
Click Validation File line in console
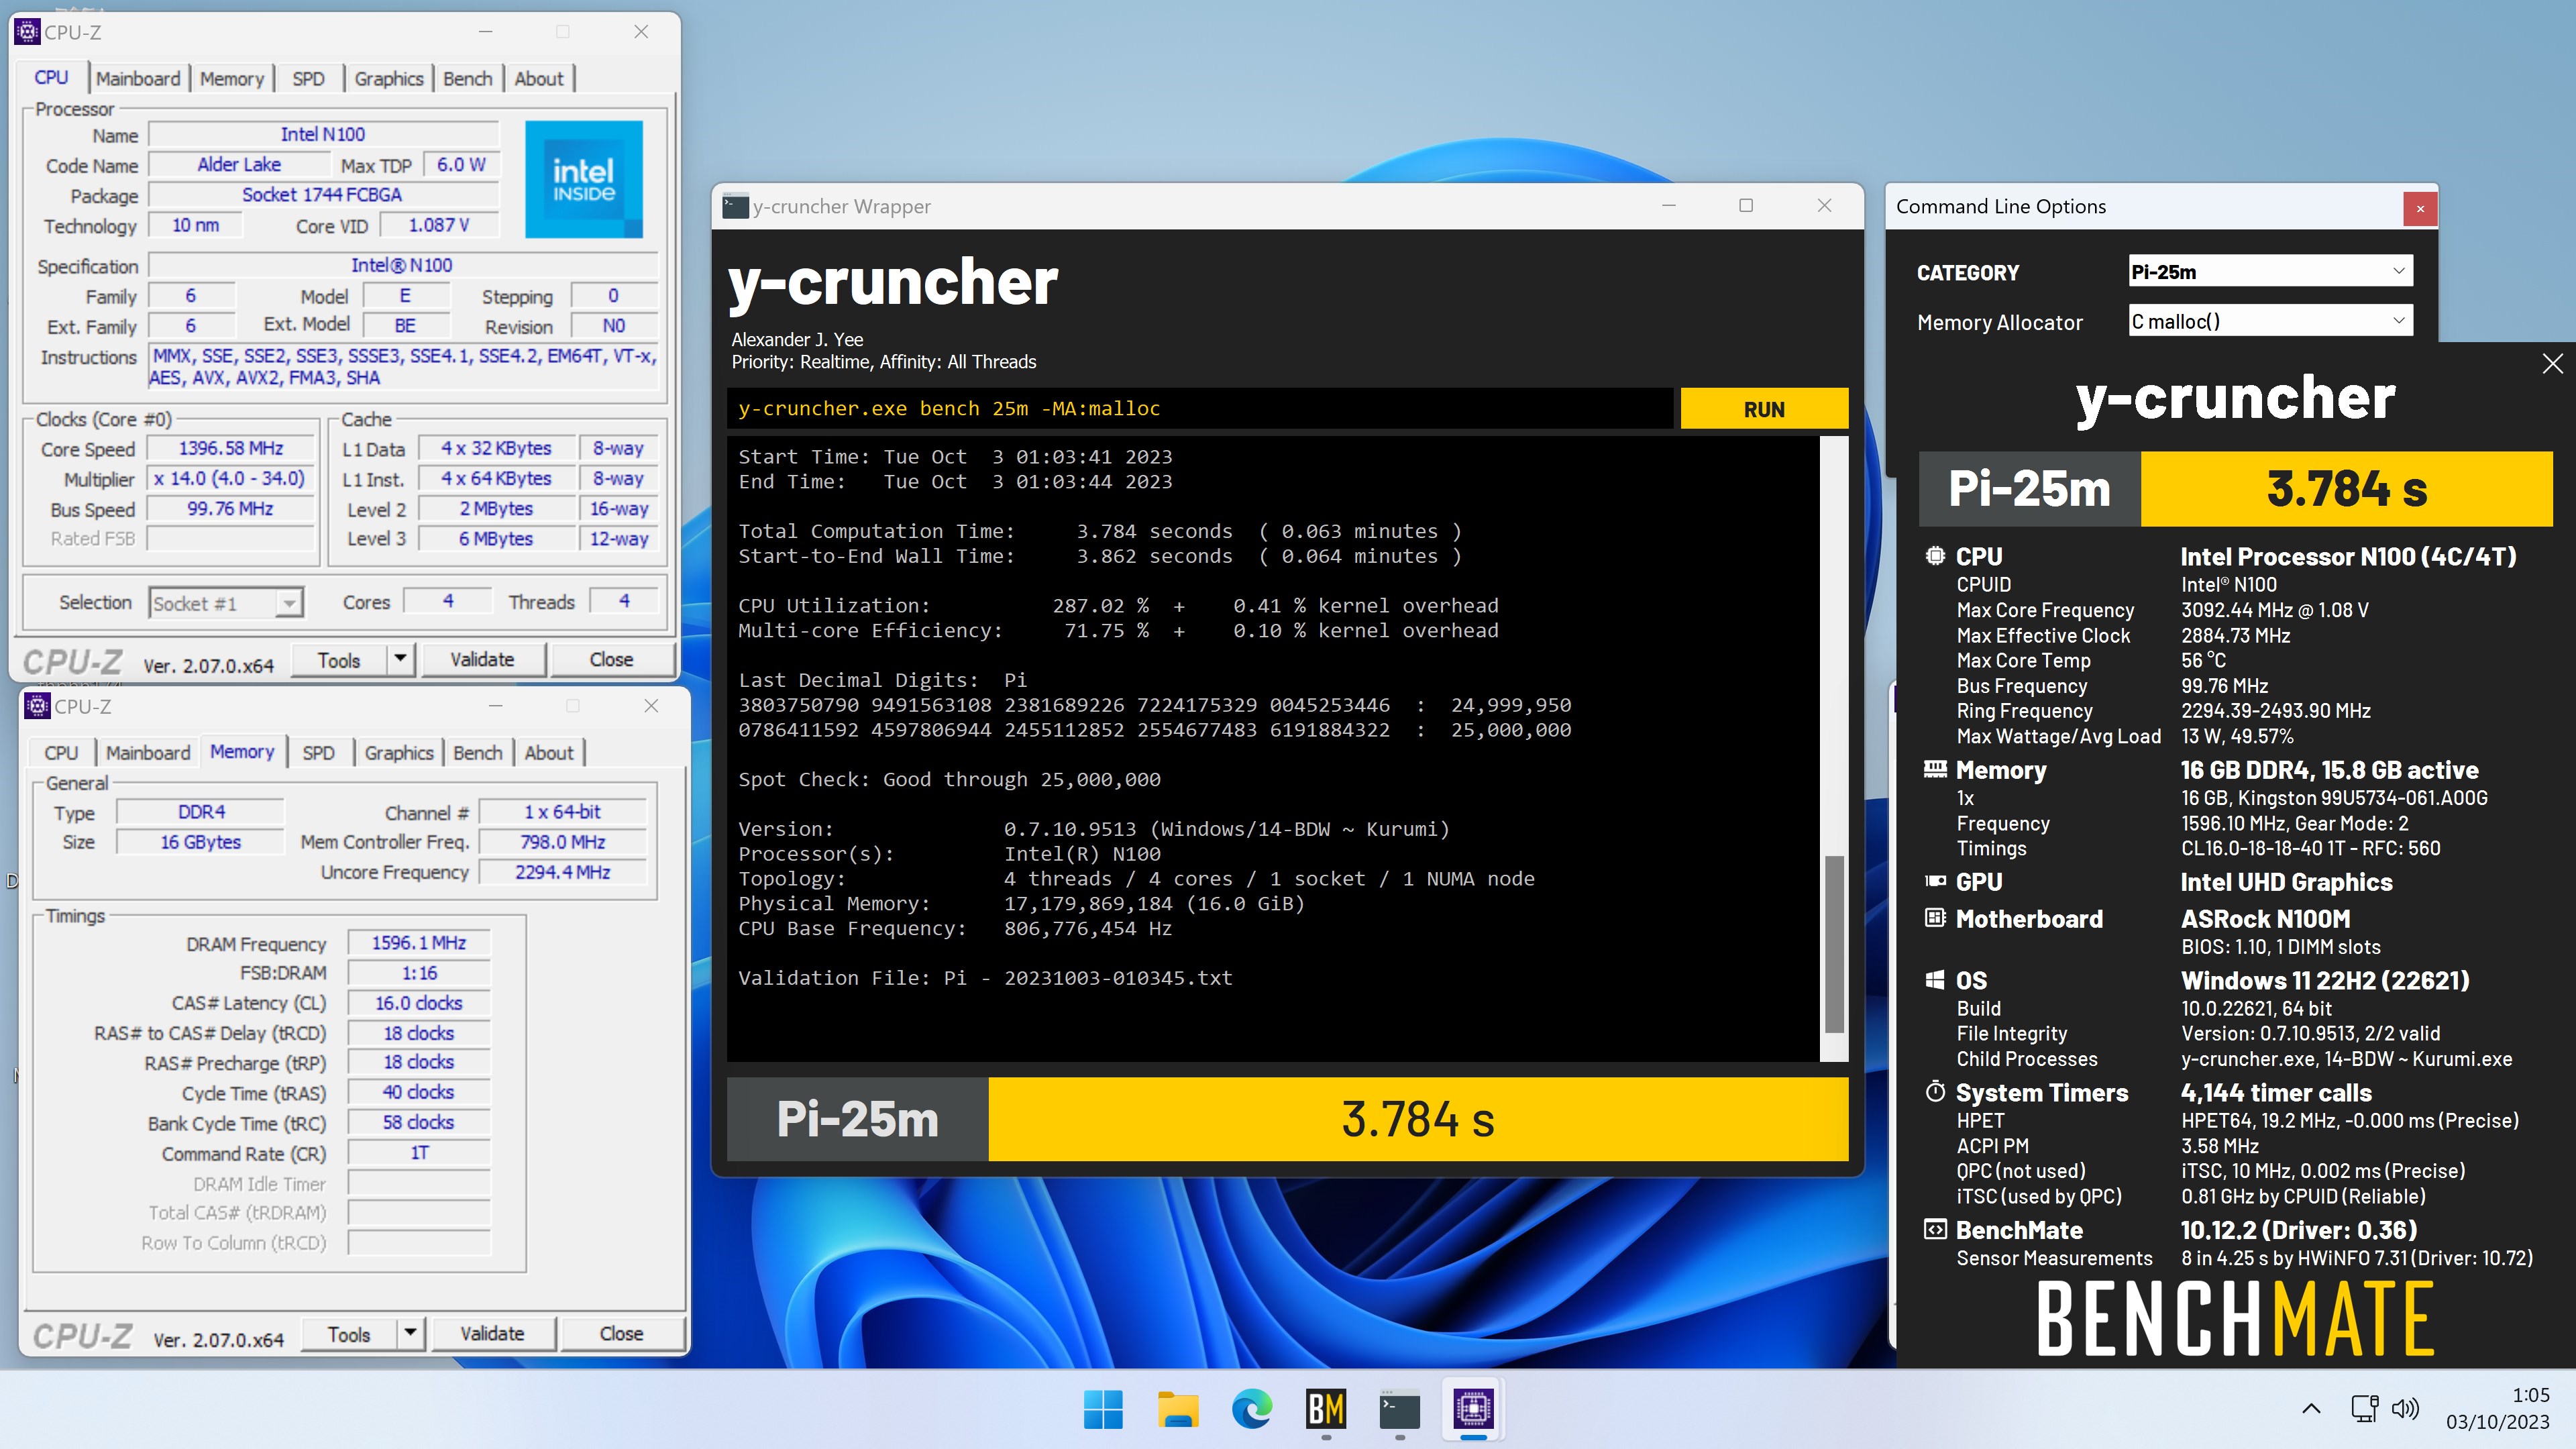[x=985, y=978]
